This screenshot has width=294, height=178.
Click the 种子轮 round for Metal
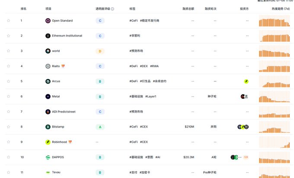(212, 96)
